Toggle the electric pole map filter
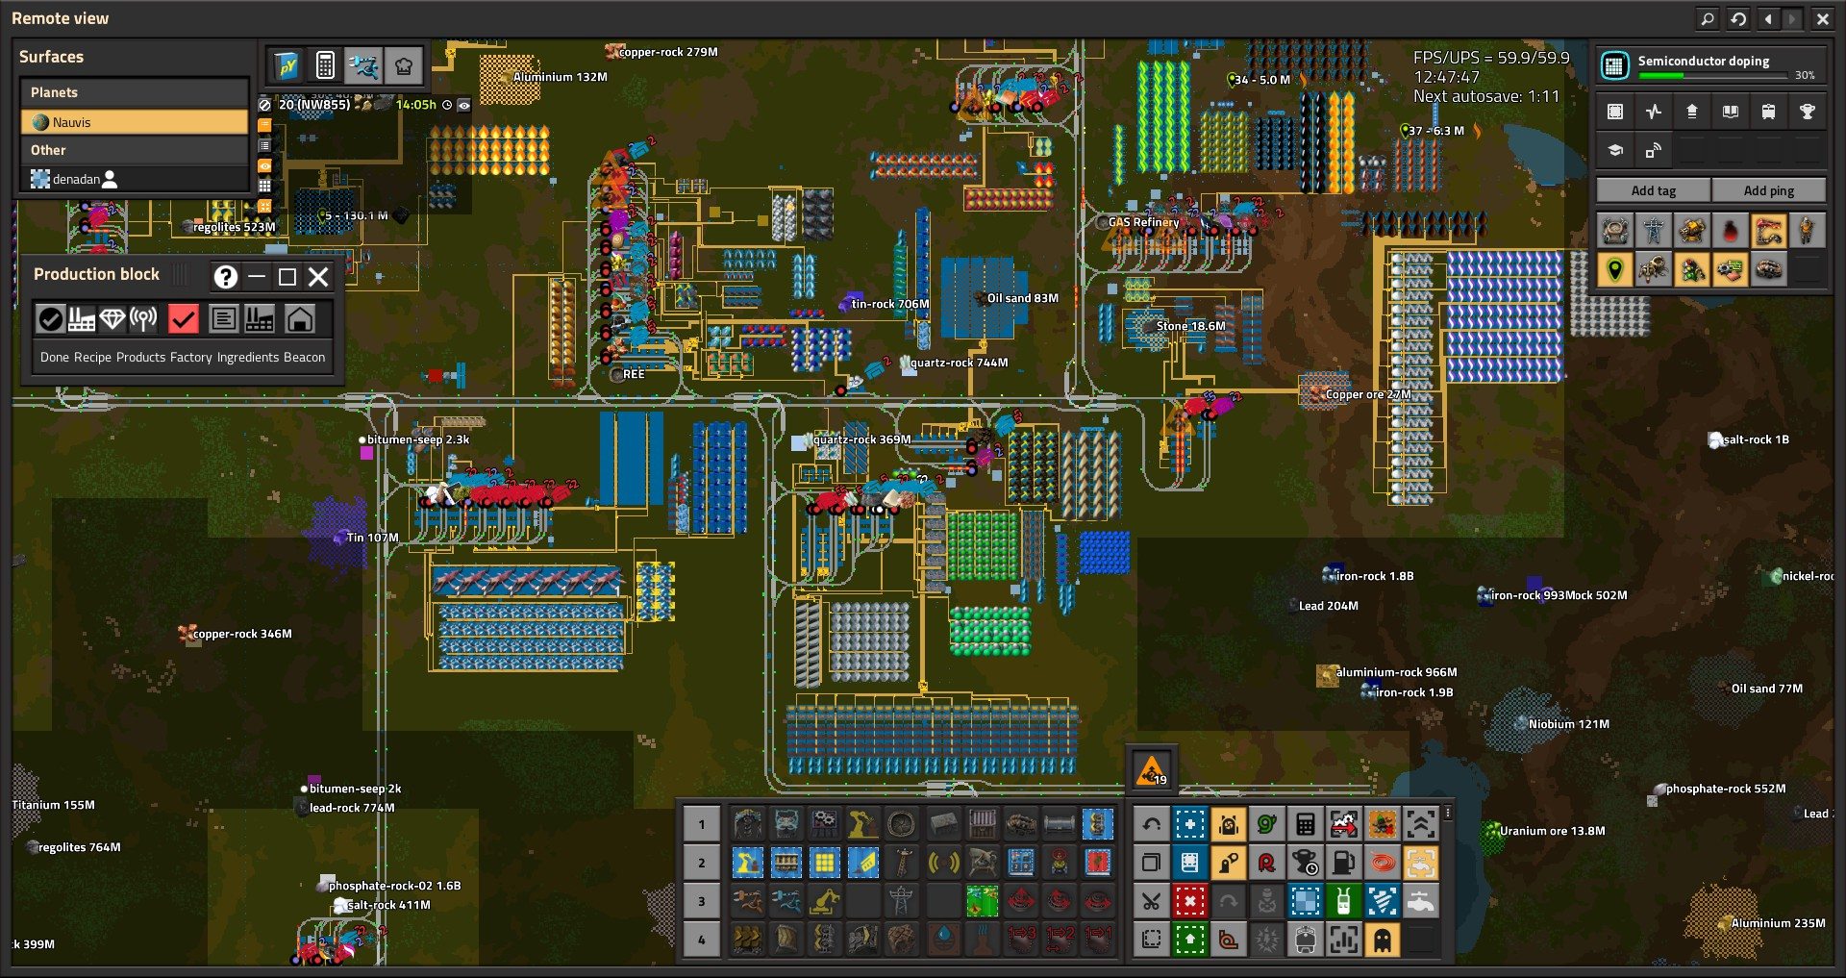Viewport: 1846px width, 978px height. click(1654, 231)
